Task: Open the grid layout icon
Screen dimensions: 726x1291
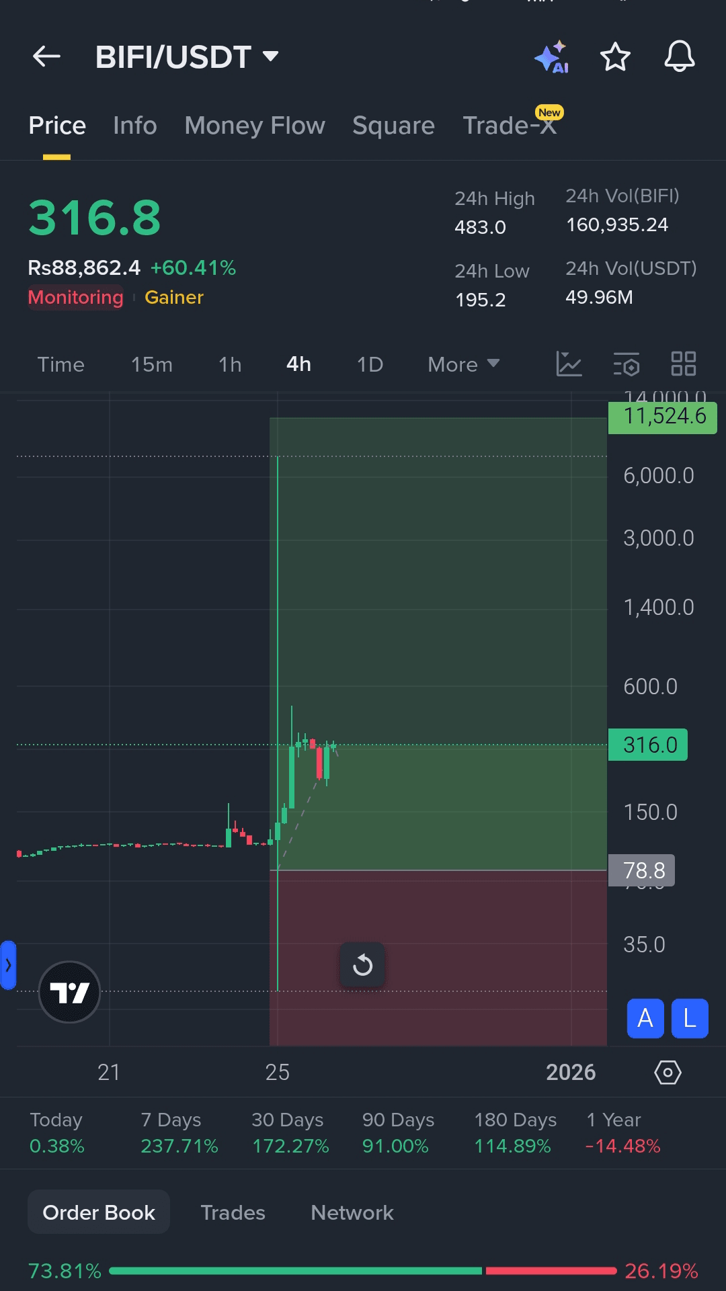Action: coord(684,364)
